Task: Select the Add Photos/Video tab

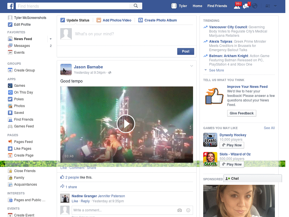Action: coord(114,20)
